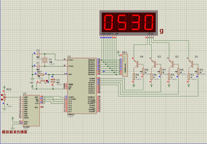This screenshot has height=144, width=207.
Task: Select resistor R5
Action: pos(178,71)
